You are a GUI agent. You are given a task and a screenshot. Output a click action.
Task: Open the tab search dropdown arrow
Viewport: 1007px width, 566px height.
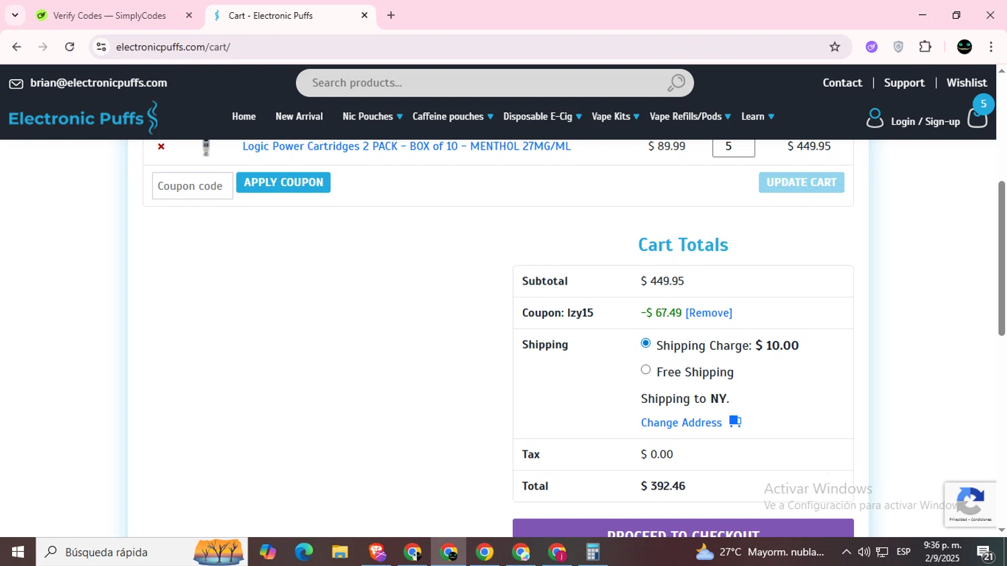(15, 15)
